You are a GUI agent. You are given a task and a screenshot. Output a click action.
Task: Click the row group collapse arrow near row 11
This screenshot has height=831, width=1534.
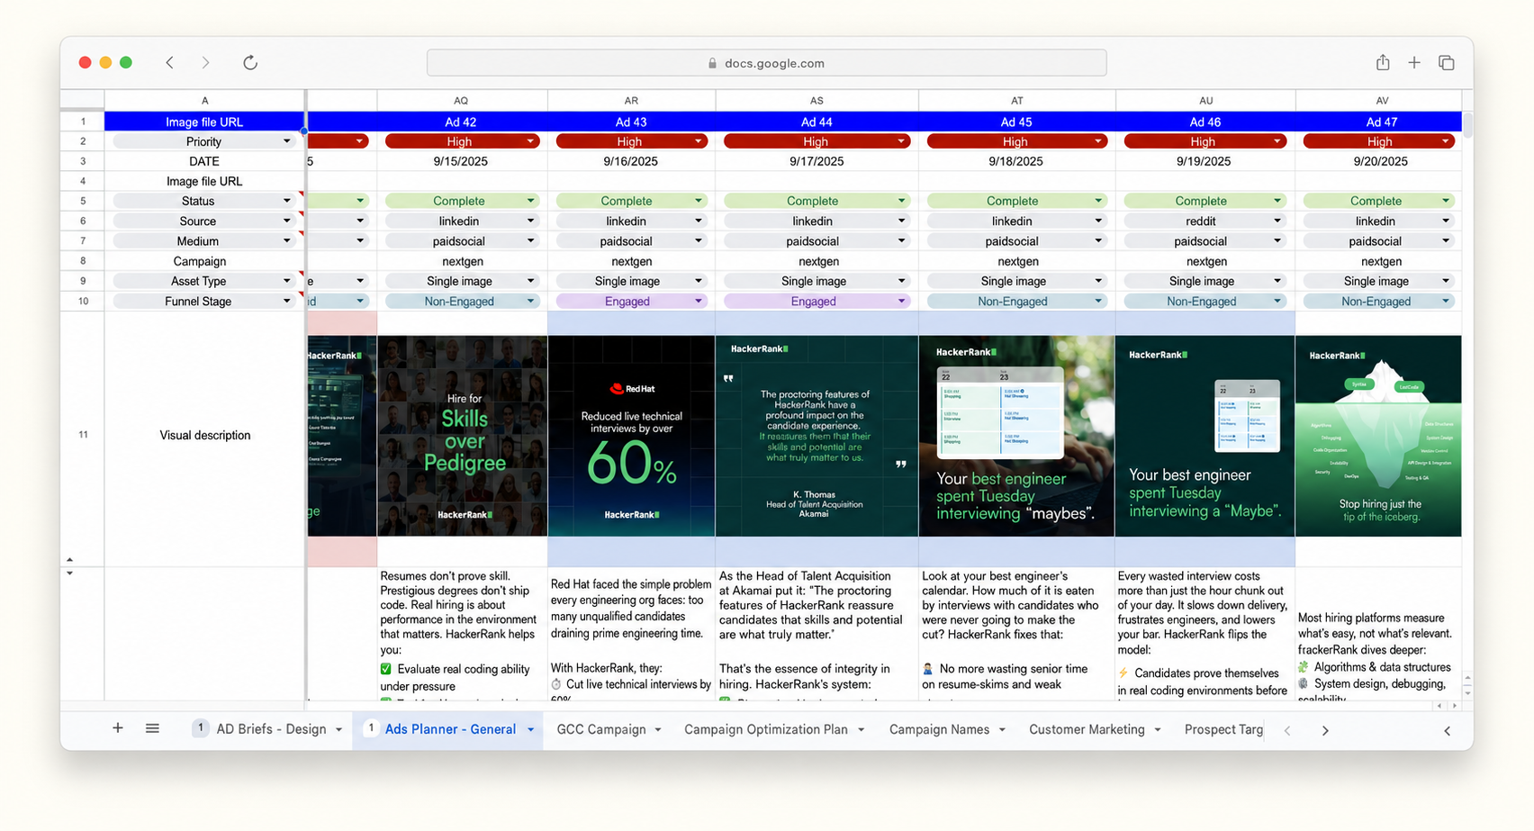click(x=69, y=559)
